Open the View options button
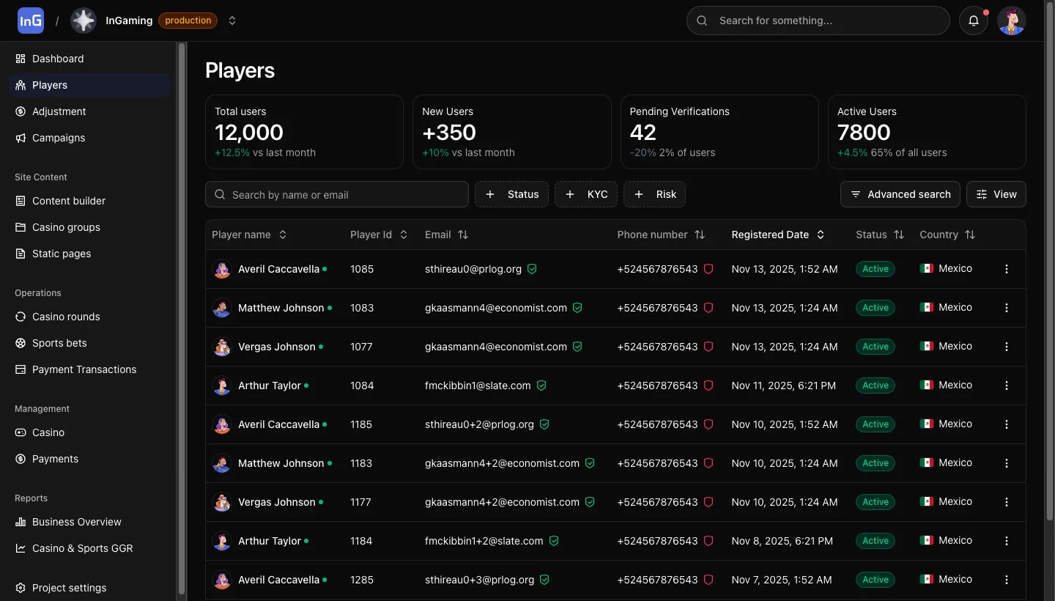This screenshot has width=1055, height=601. click(996, 194)
